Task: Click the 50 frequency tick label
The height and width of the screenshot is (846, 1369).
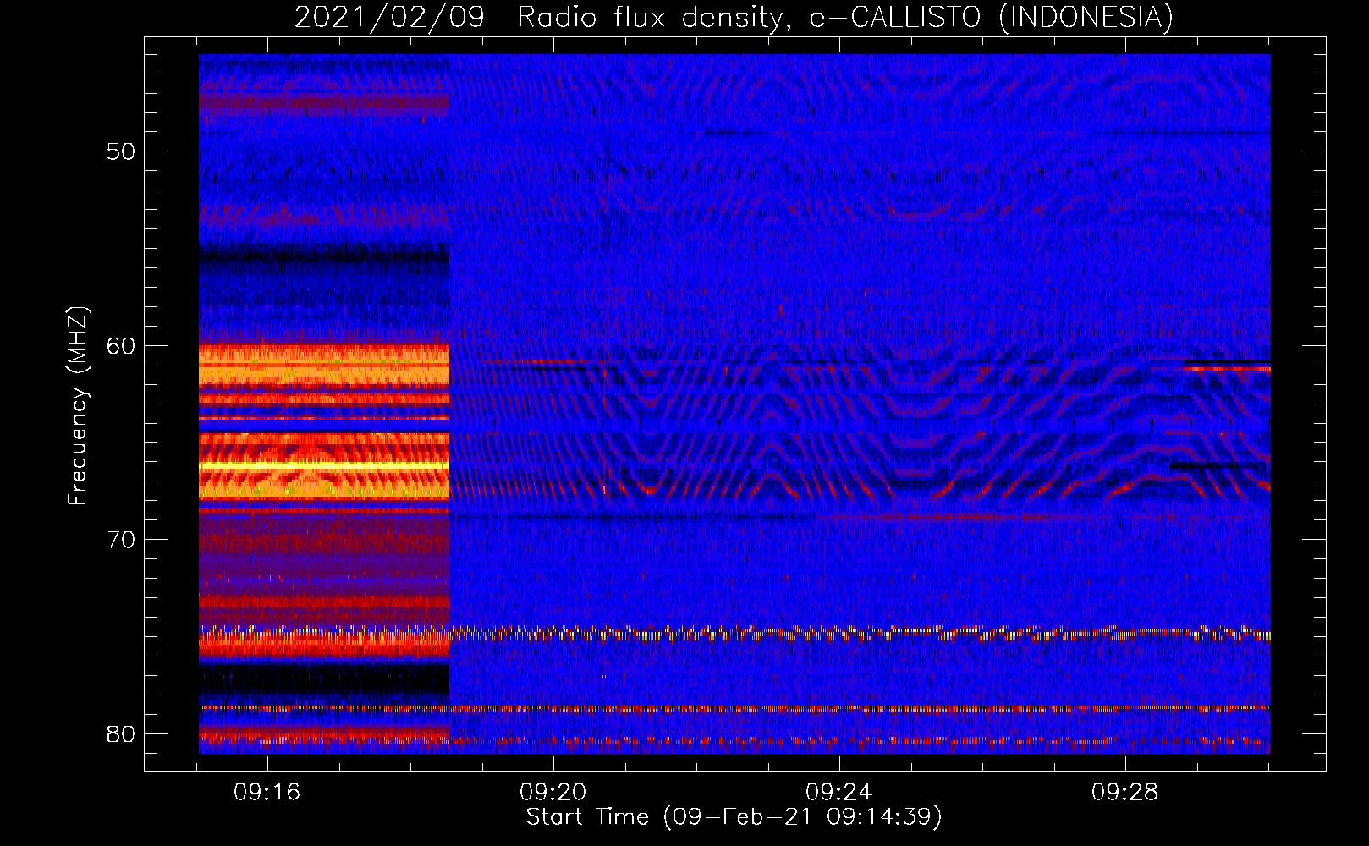Action: [121, 151]
